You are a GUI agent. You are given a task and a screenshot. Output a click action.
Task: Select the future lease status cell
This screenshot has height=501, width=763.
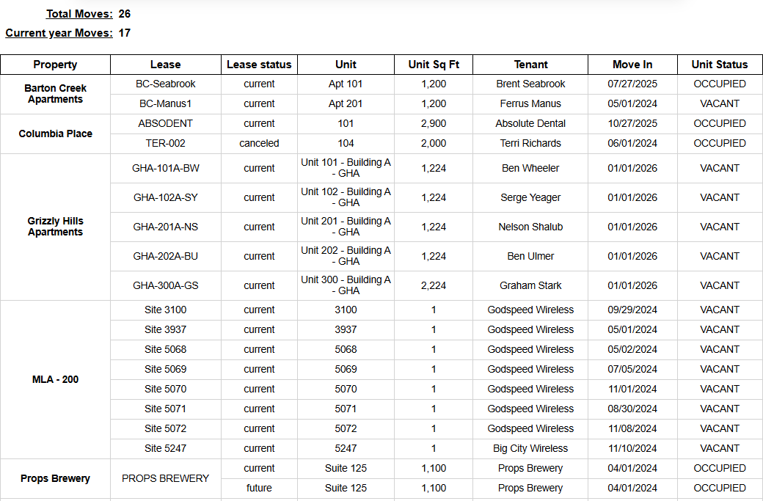point(259,489)
